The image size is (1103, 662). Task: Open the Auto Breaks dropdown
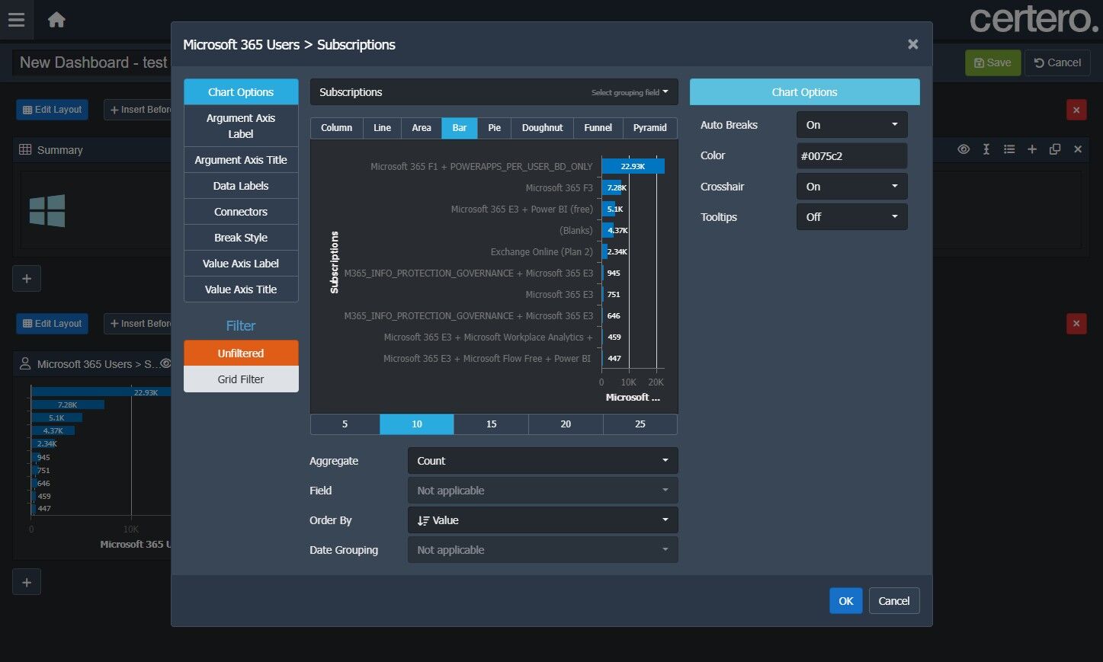tap(851, 125)
